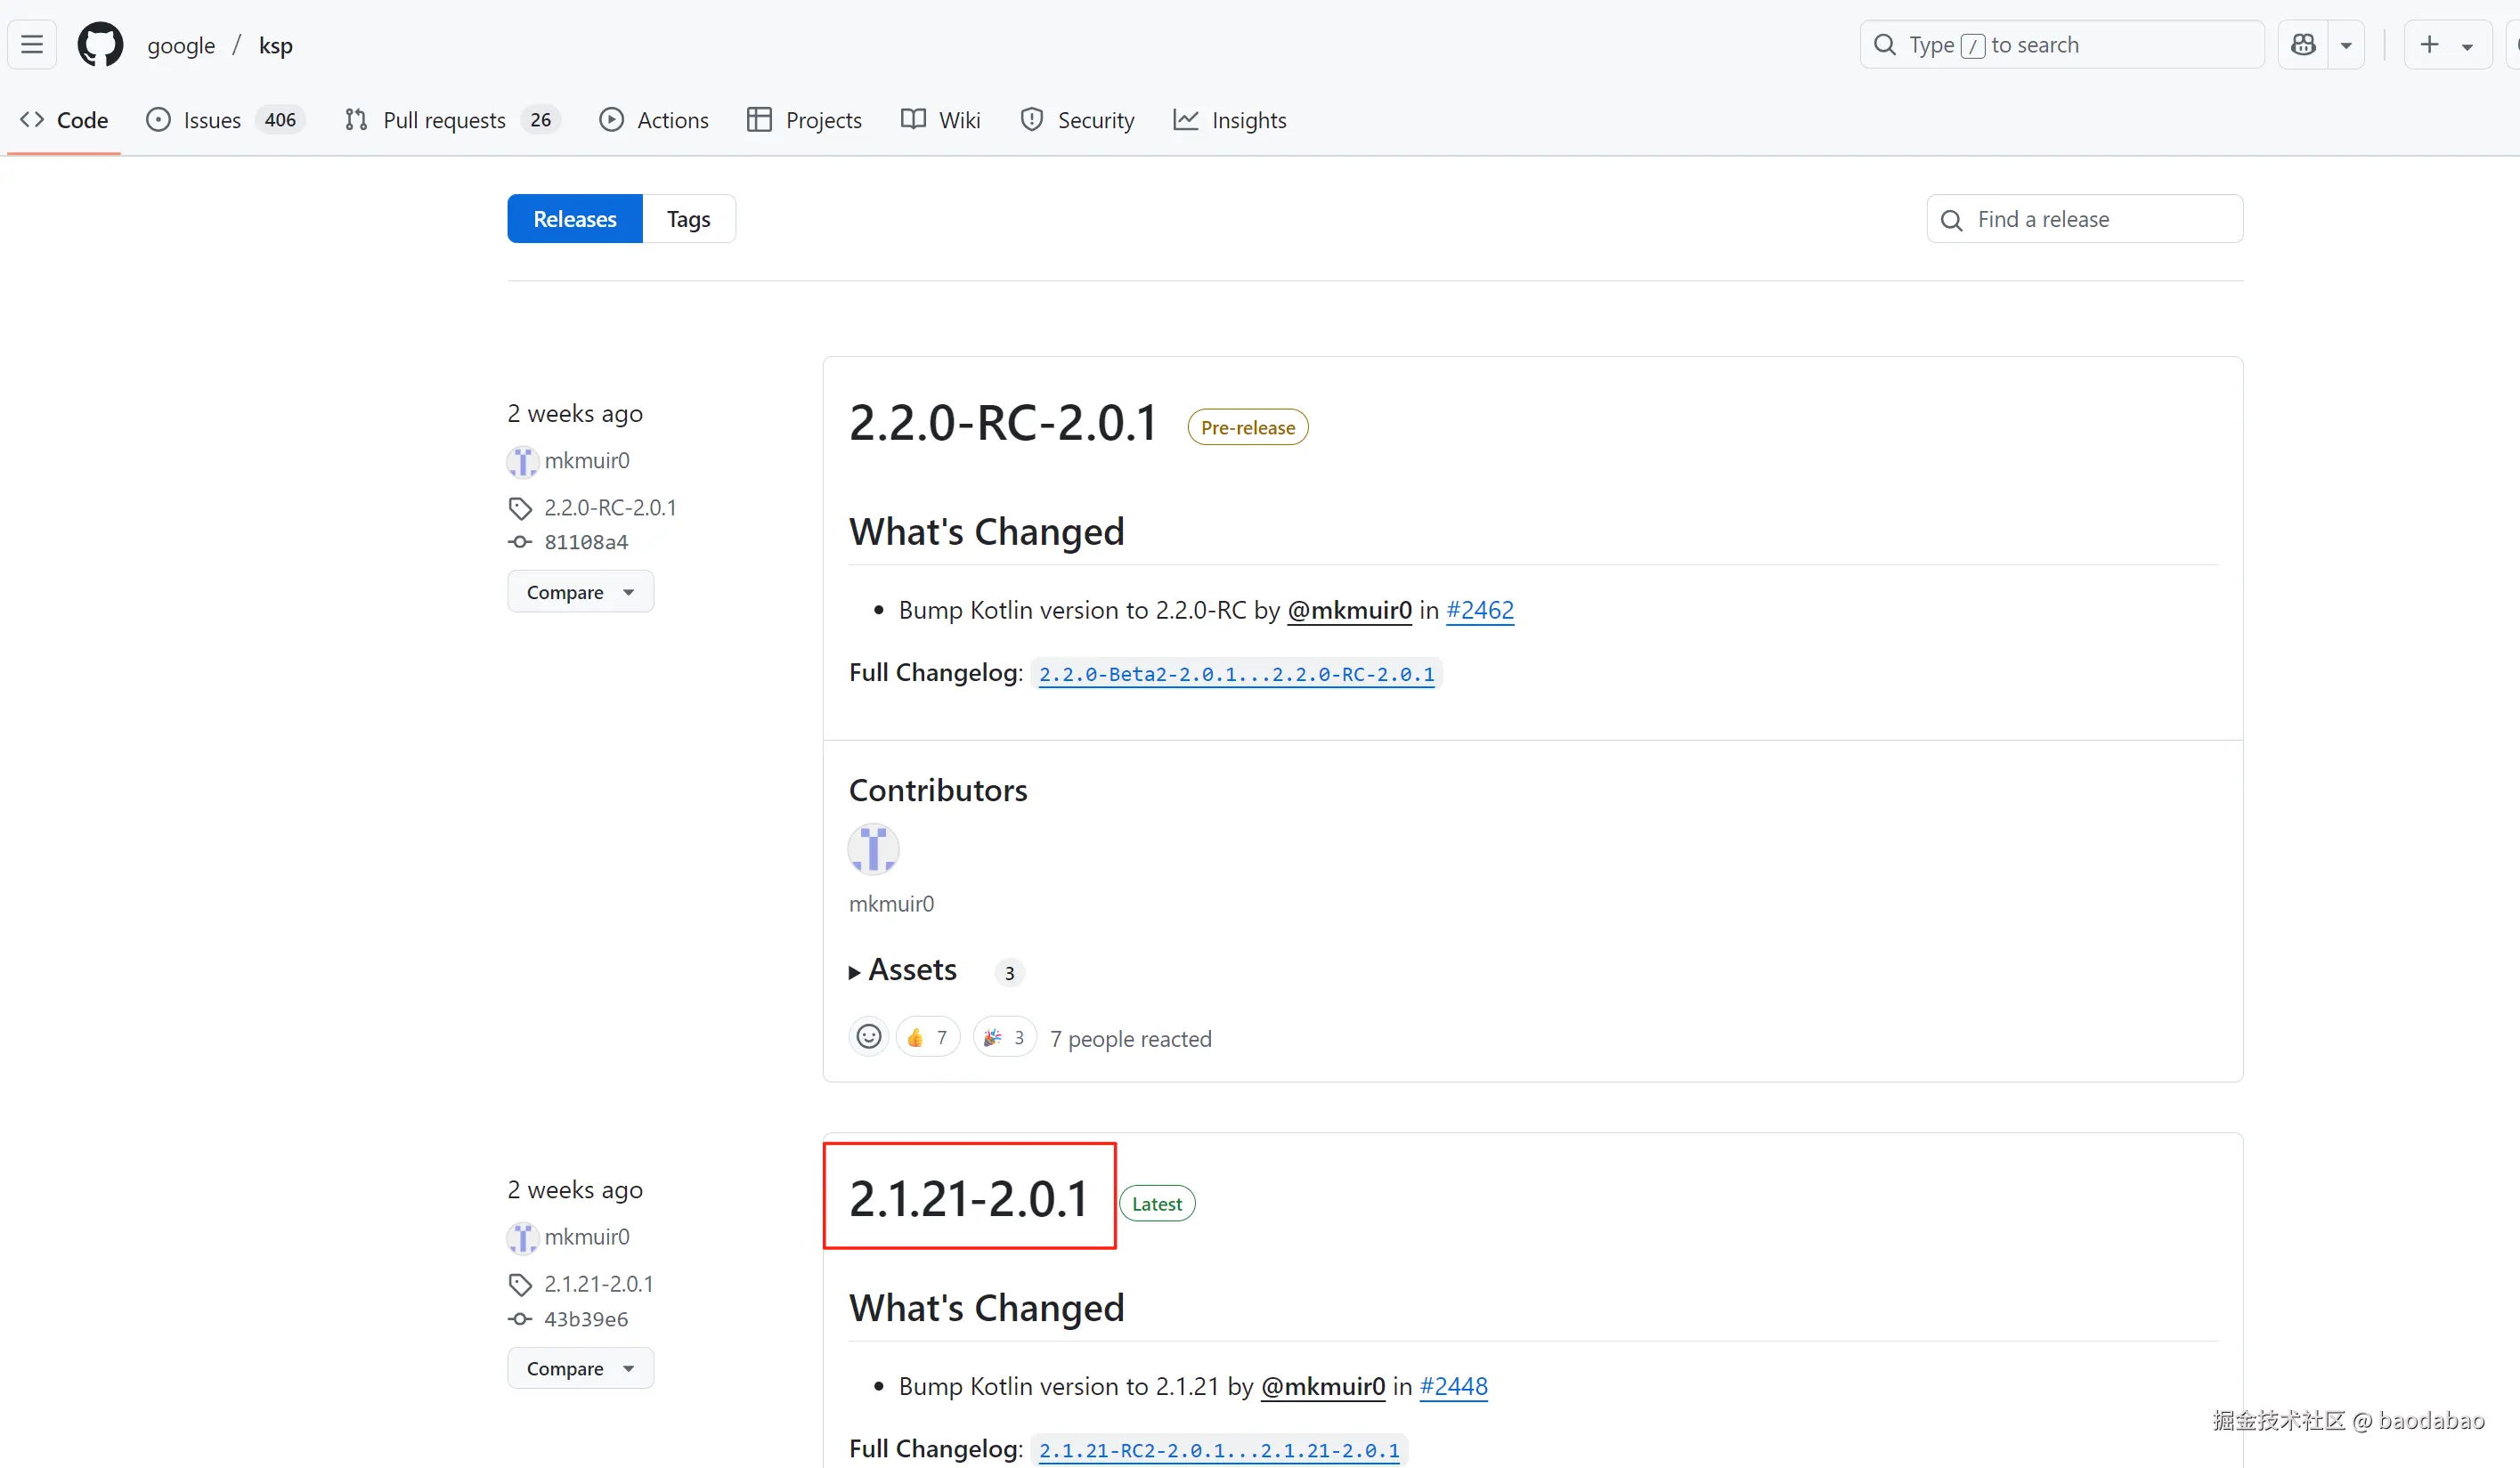Screen dimensions: 2520x1468
Task: Open Compare dropdown for 2.2.0-RC-2.0.1
Action: coord(580,592)
